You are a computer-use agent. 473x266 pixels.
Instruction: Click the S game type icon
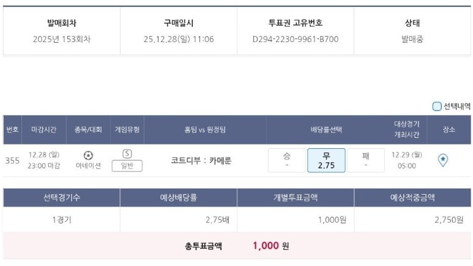127,154
